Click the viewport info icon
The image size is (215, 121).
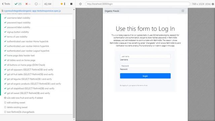coord(213,4)
